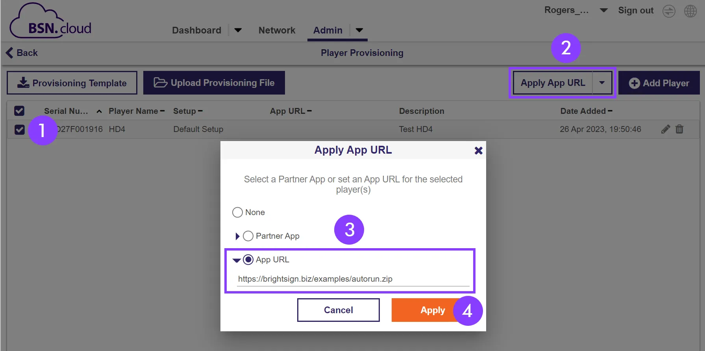Sort by Setup column header
Screen dimensions: 705x351
click(188, 111)
